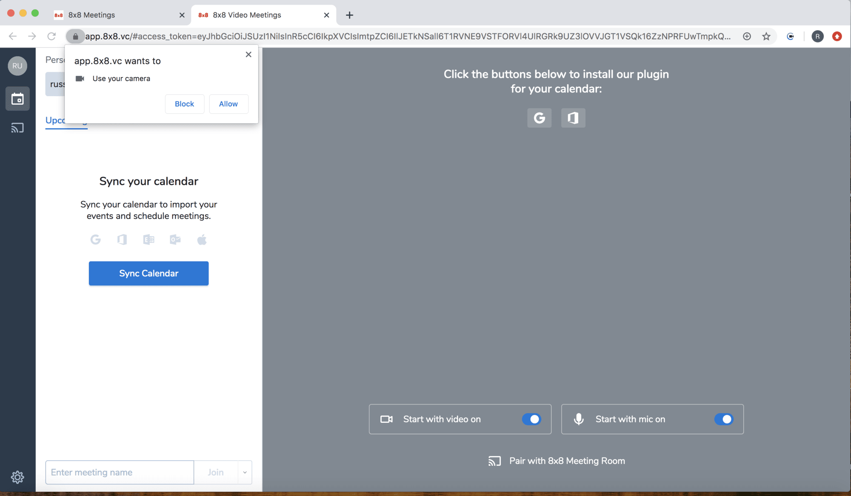The width and height of the screenshot is (851, 496).
Task: Toggle Start with video on
Action: coord(531,419)
